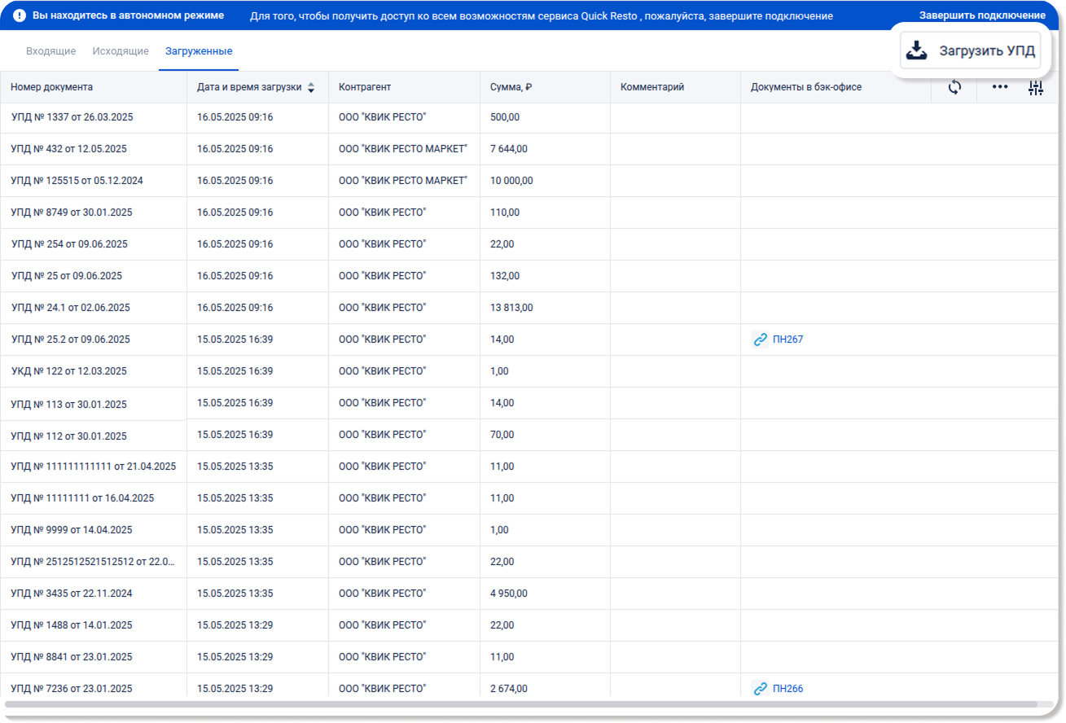The width and height of the screenshot is (1066, 723).
Task: Switch to the Входящие tab
Action: click(x=50, y=51)
